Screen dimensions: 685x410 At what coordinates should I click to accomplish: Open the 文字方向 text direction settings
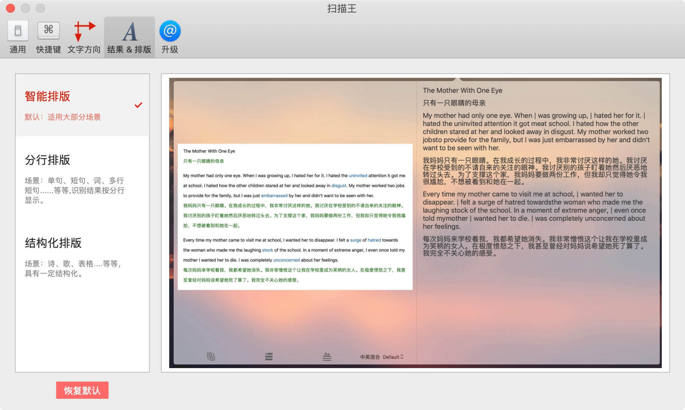click(x=84, y=37)
